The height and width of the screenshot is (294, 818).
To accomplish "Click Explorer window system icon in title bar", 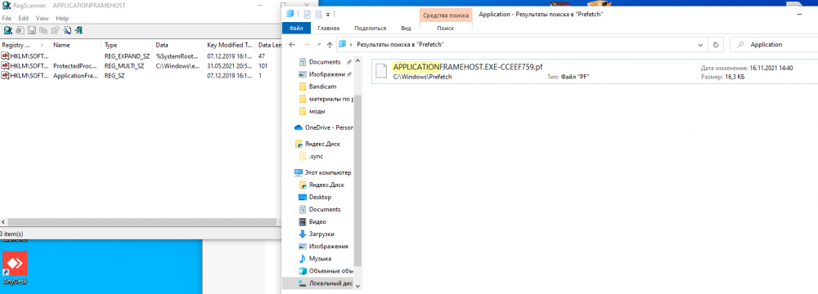I will pyautogui.click(x=290, y=14).
